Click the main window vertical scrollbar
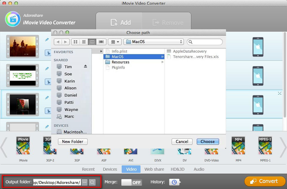The image size is (287, 189). coord(284,75)
